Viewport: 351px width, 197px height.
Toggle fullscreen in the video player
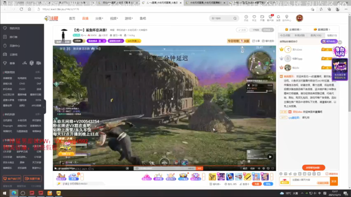pyautogui.click(x=272, y=169)
